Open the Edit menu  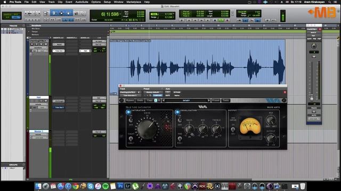pos(34,2)
